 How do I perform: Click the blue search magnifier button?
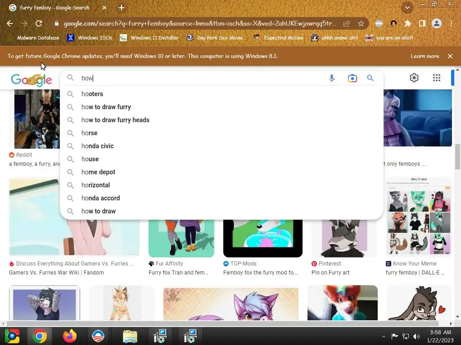370,78
